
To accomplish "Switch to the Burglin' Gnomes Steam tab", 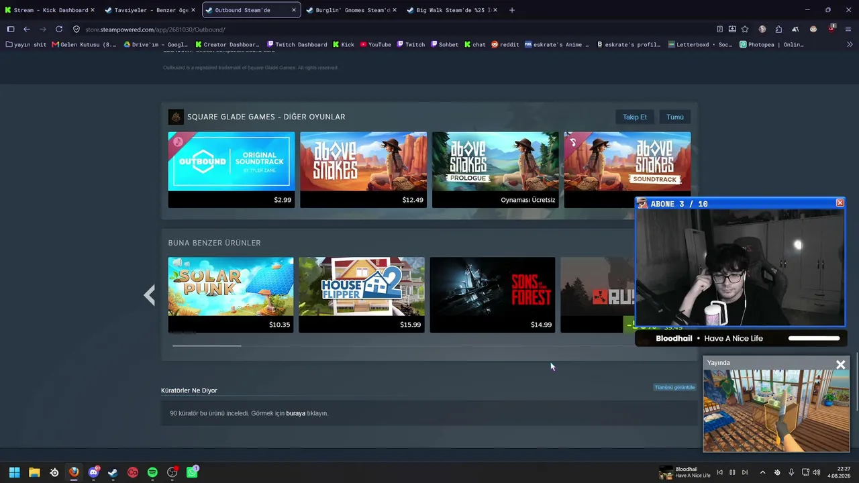I will click(x=350, y=10).
